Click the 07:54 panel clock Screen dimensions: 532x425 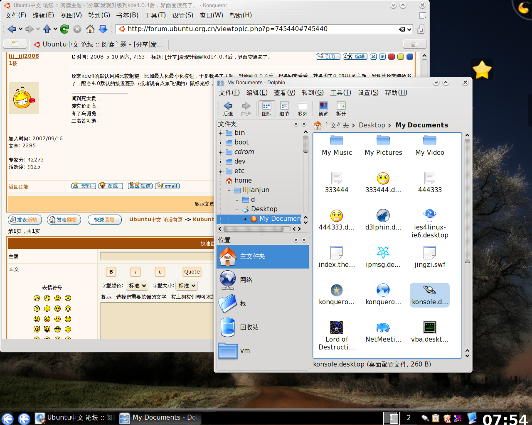[x=505, y=419]
